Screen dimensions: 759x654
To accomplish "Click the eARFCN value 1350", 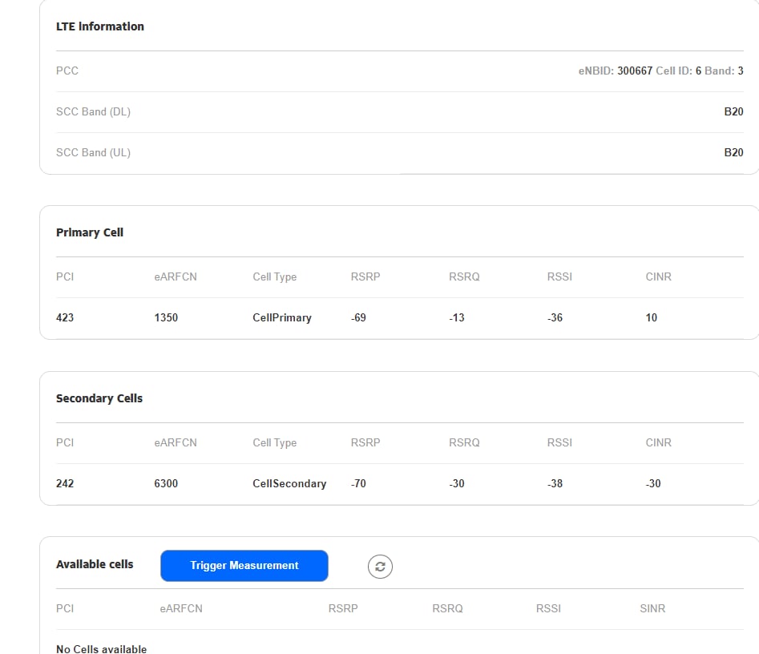I will point(166,317).
